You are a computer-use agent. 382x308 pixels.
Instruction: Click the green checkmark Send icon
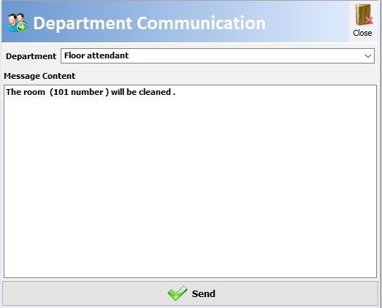pyautogui.click(x=177, y=293)
